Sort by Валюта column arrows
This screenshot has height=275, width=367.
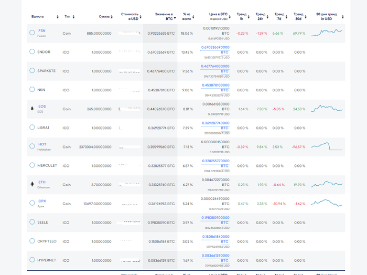(58, 17)
